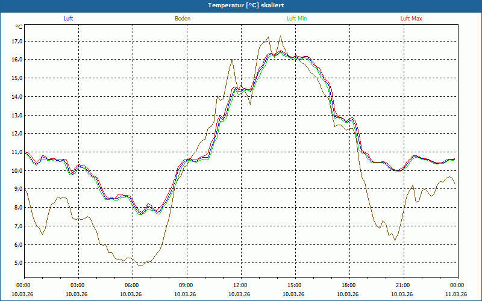This screenshot has height=301, width=482.
Task: Select the 18:00 time axis label
Action: (349, 285)
